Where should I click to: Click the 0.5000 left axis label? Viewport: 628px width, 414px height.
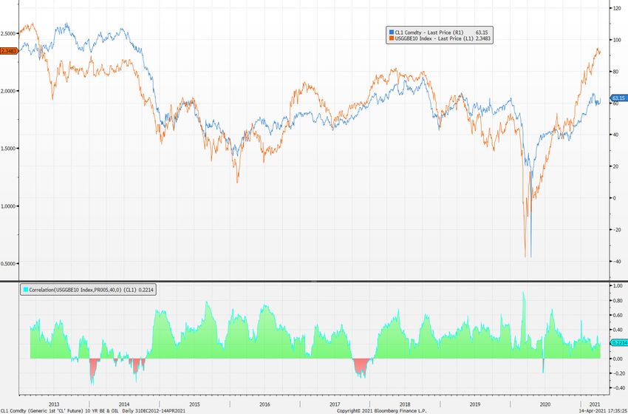point(9,264)
